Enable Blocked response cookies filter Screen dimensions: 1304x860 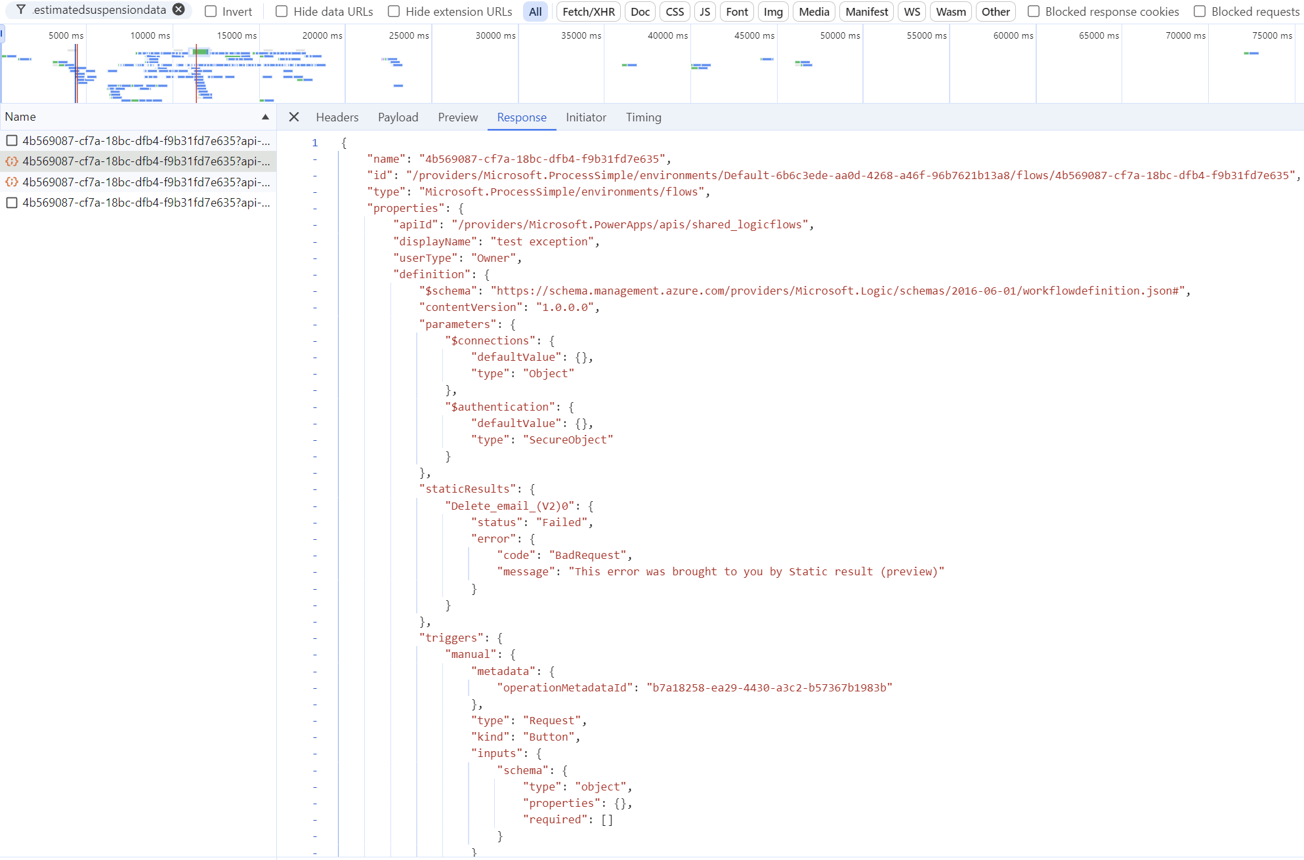click(x=1033, y=11)
